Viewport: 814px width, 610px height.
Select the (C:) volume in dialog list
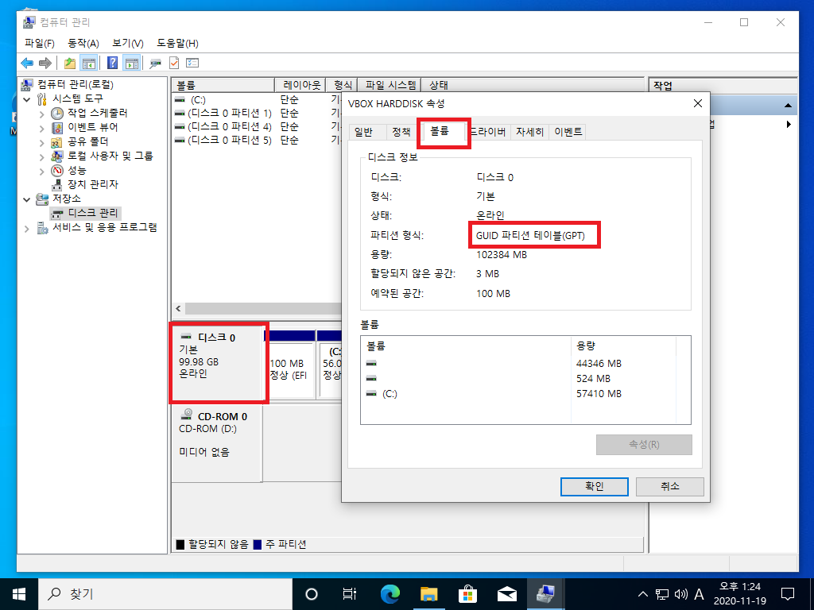tap(389, 394)
